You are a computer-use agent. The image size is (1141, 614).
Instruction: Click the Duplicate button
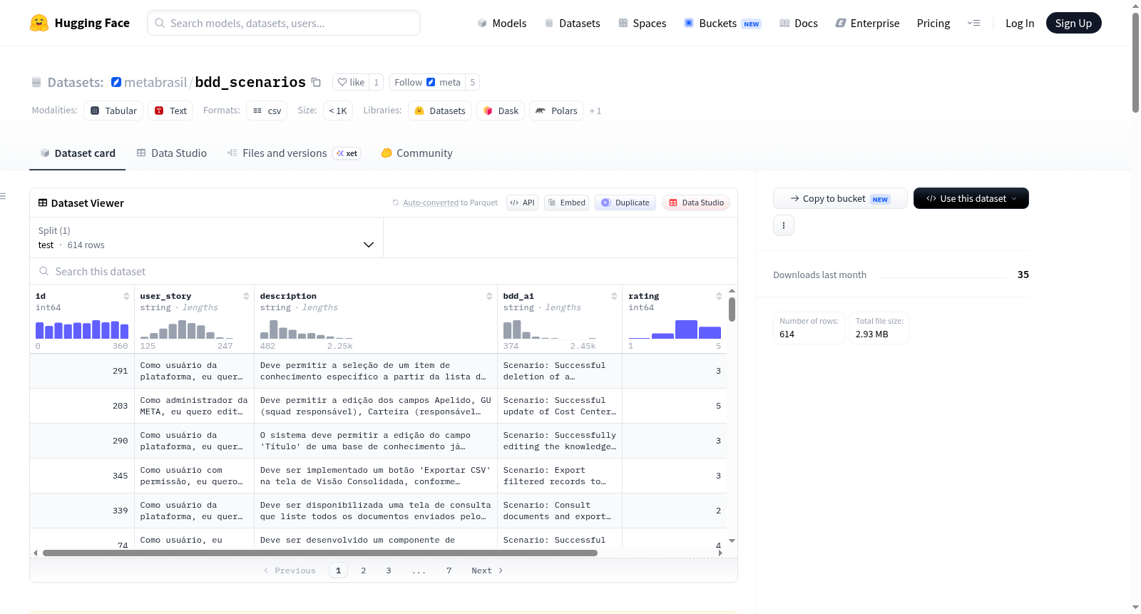[x=625, y=203]
